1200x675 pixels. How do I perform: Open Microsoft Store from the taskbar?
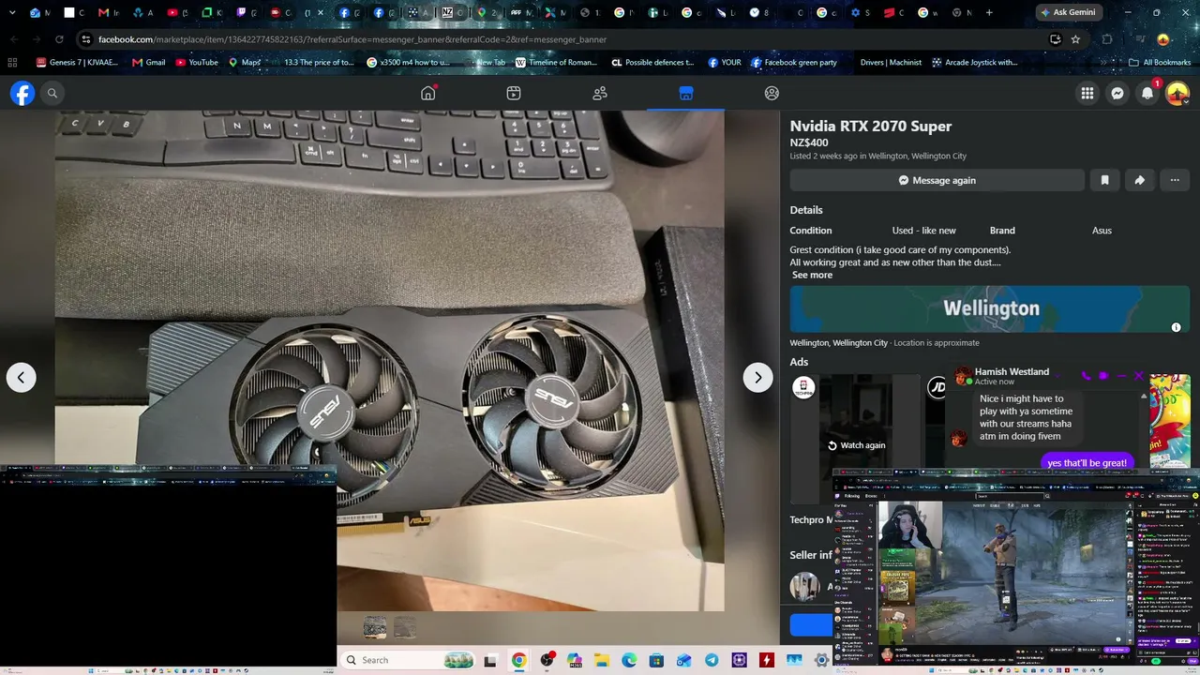[656, 660]
